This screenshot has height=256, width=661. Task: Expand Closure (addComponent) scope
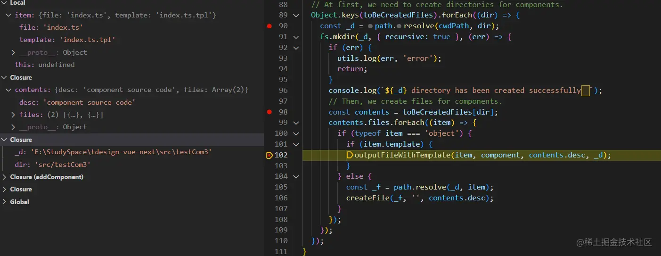click(x=5, y=177)
